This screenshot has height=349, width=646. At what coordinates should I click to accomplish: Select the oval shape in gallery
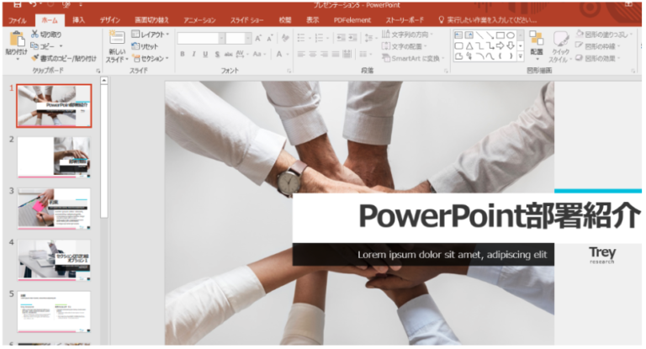coord(511,35)
